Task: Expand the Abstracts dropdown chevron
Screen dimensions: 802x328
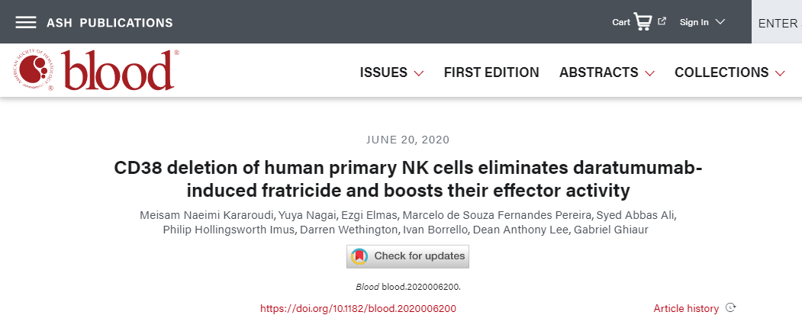Action: [x=649, y=73]
